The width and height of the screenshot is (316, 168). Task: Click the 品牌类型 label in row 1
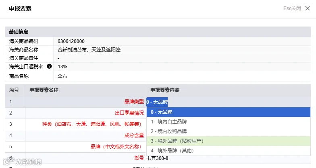pos(134,102)
